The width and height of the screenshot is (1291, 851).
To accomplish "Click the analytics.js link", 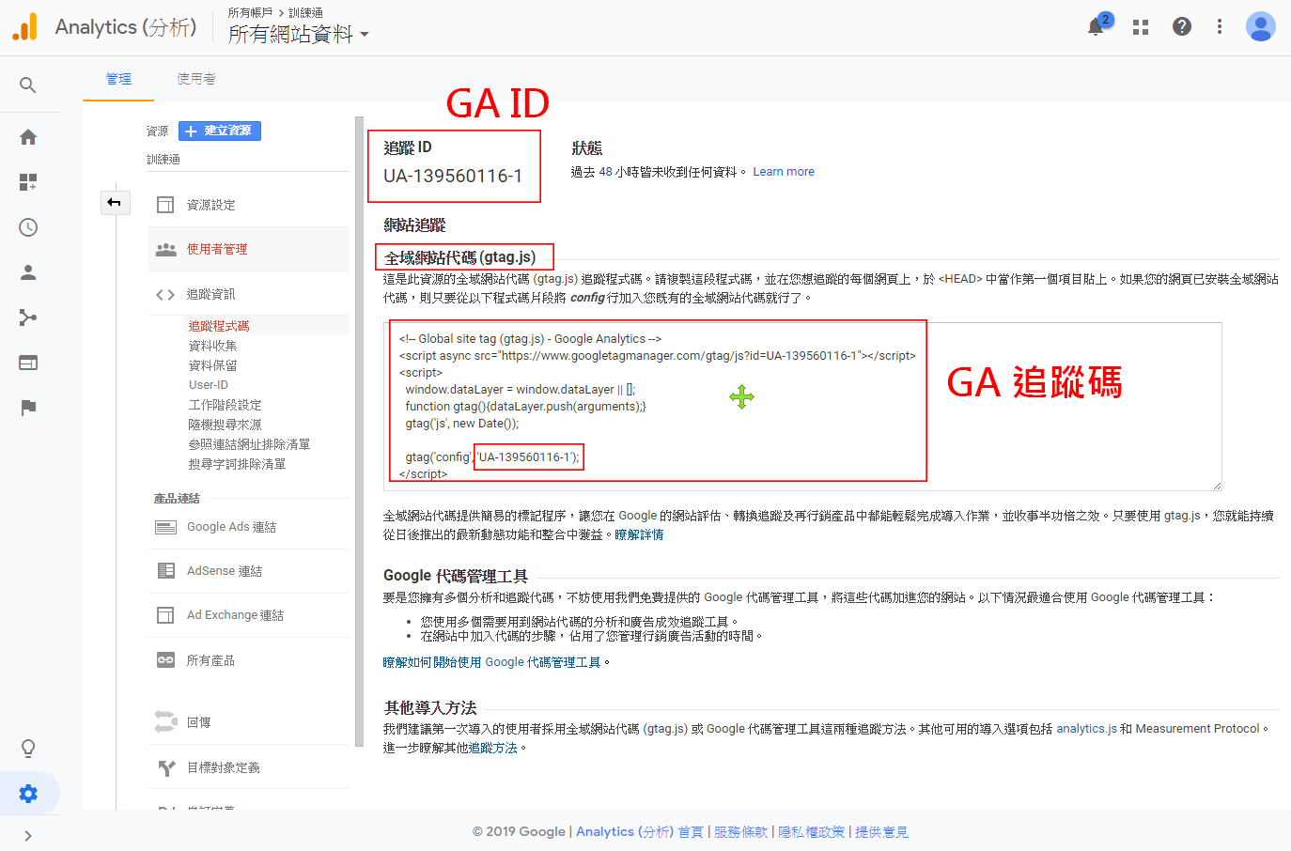I will click(x=1086, y=729).
